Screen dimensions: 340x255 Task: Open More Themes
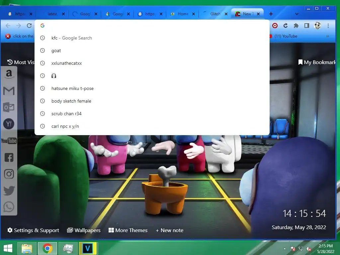tap(128, 230)
